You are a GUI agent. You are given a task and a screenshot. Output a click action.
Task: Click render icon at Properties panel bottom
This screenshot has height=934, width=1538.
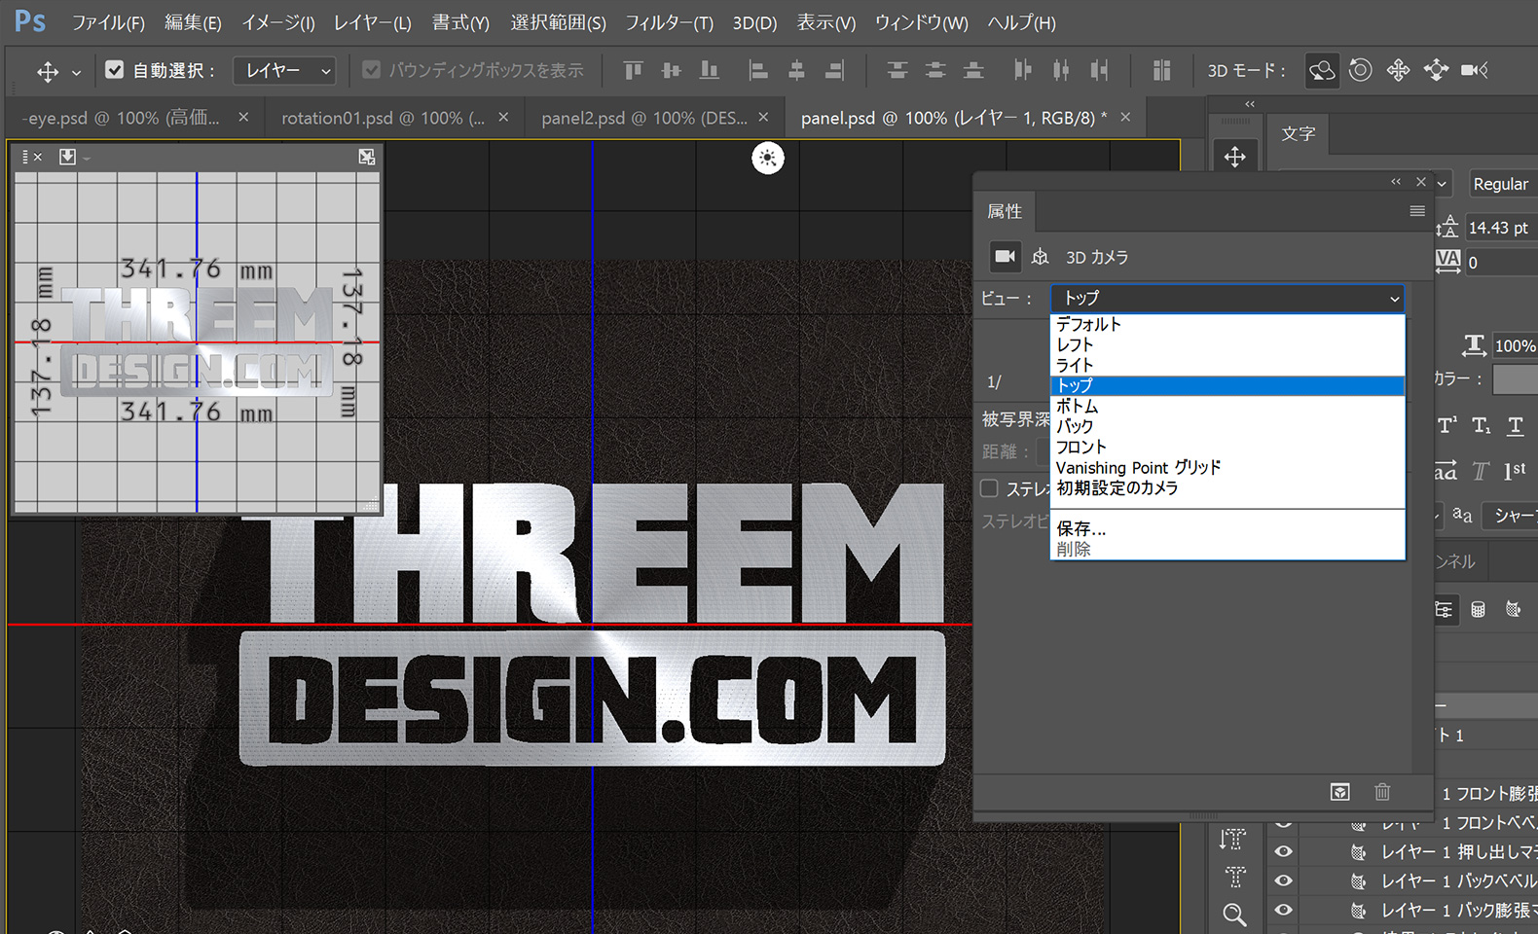[x=1340, y=792]
